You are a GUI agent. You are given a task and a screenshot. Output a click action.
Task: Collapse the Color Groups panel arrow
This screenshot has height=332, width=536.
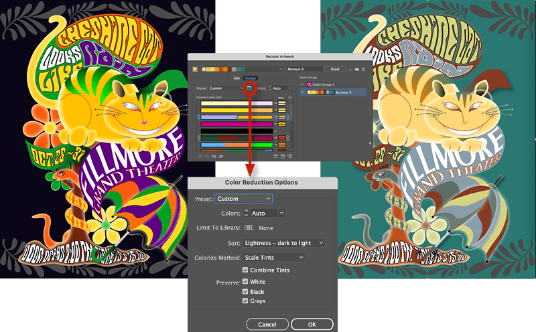click(x=370, y=144)
